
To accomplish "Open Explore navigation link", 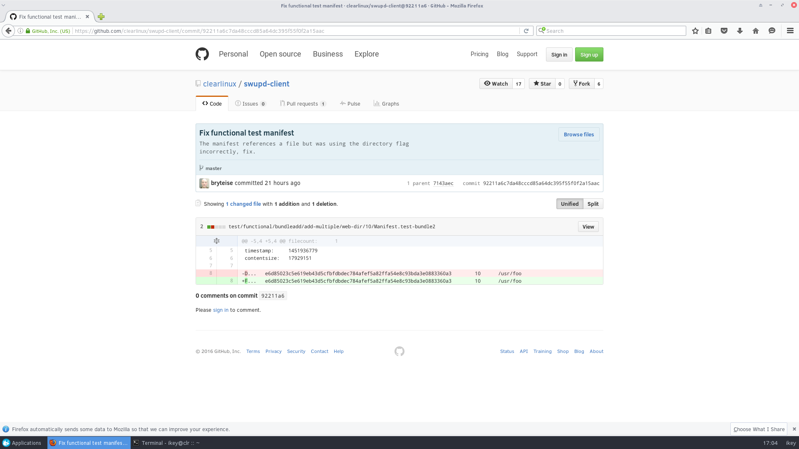I will tap(367, 54).
